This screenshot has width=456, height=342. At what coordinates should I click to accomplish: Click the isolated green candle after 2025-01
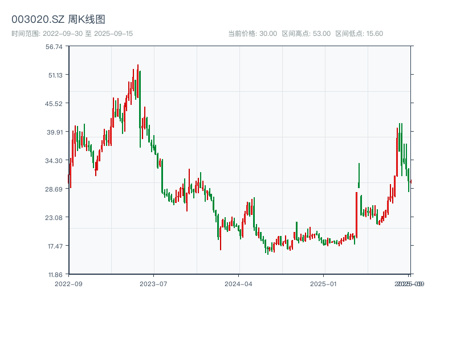(359, 175)
